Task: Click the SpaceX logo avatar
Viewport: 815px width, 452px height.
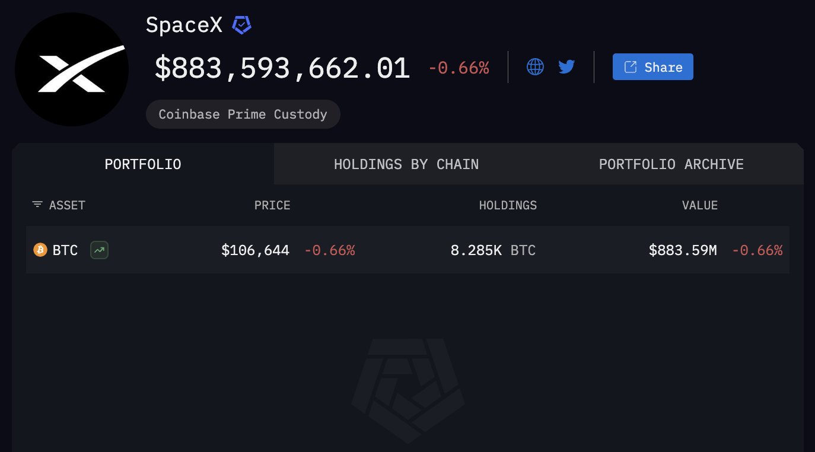Action: coord(72,69)
